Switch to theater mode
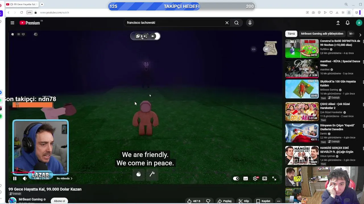The image size is (364, 204). [265, 178]
